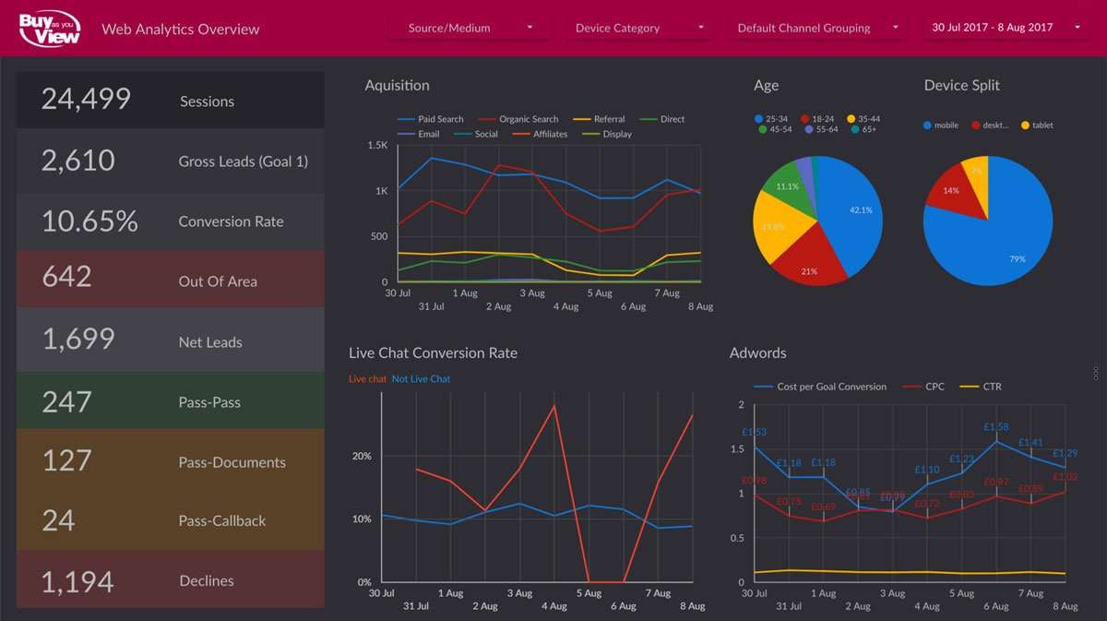The width and height of the screenshot is (1107, 621).
Task: Select the 25-34 age legend dot
Action: pos(758,119)
